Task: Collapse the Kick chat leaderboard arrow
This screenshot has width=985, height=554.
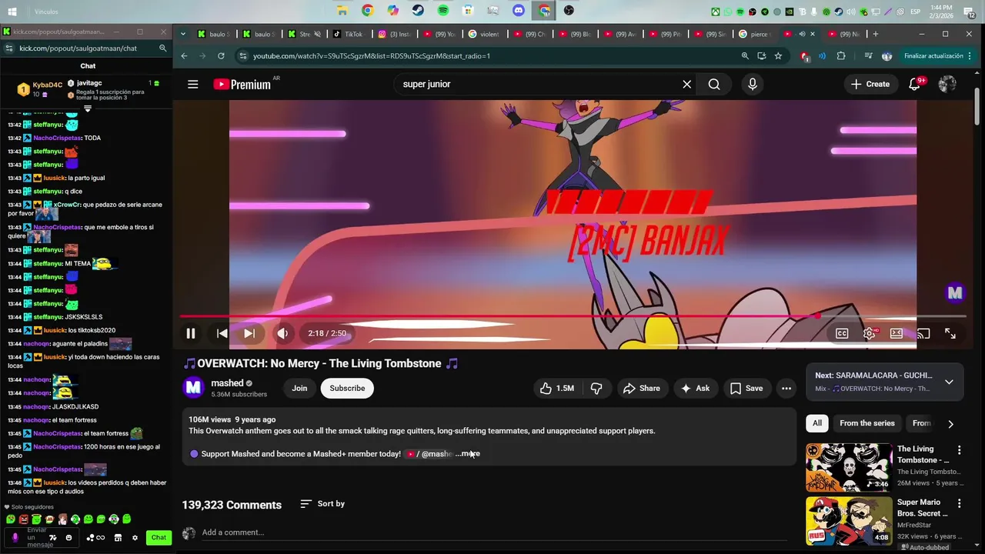Action: tap(88, 109)
